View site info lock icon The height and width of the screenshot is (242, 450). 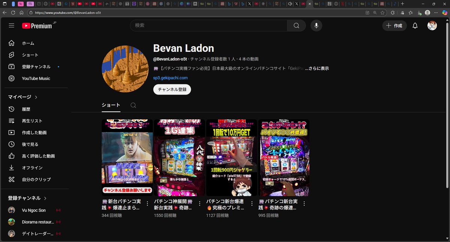[x=31, y=12]
